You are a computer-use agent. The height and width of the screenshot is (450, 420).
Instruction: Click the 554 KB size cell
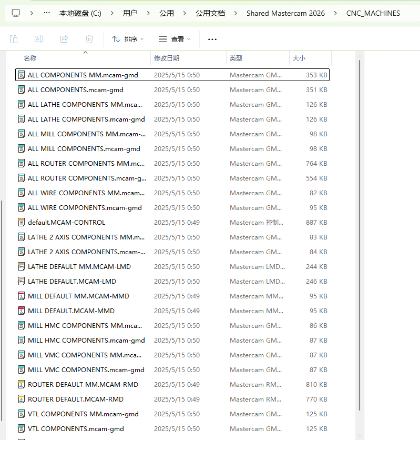click(316, 178)
